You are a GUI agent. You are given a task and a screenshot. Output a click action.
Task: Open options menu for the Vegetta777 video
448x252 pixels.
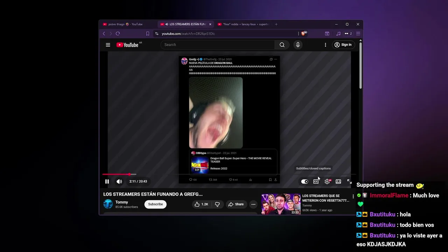tap(353, 197)
